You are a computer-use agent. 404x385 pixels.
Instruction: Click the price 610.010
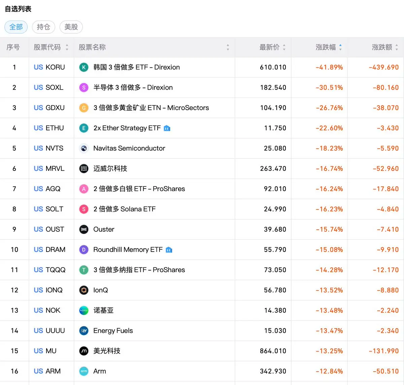pos(273,67)
